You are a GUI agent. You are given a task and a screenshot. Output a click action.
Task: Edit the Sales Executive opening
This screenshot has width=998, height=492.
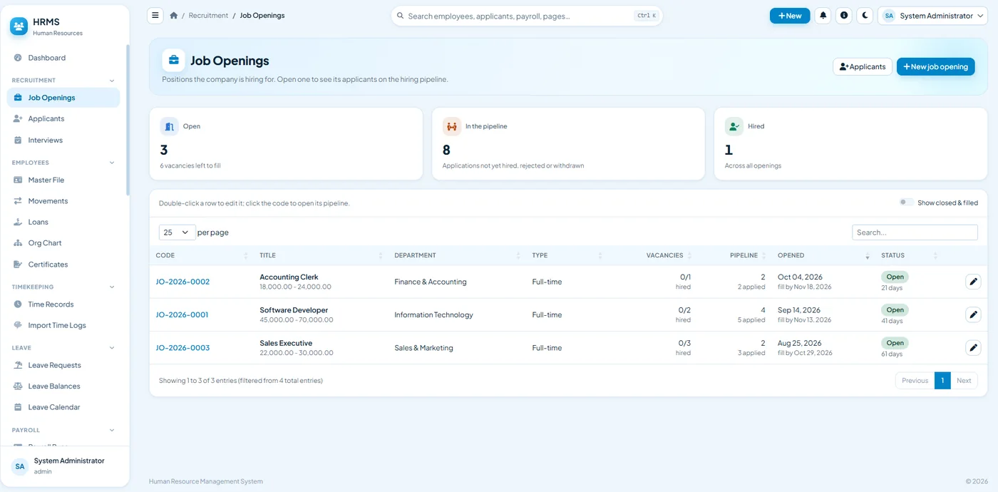point(973,348)
